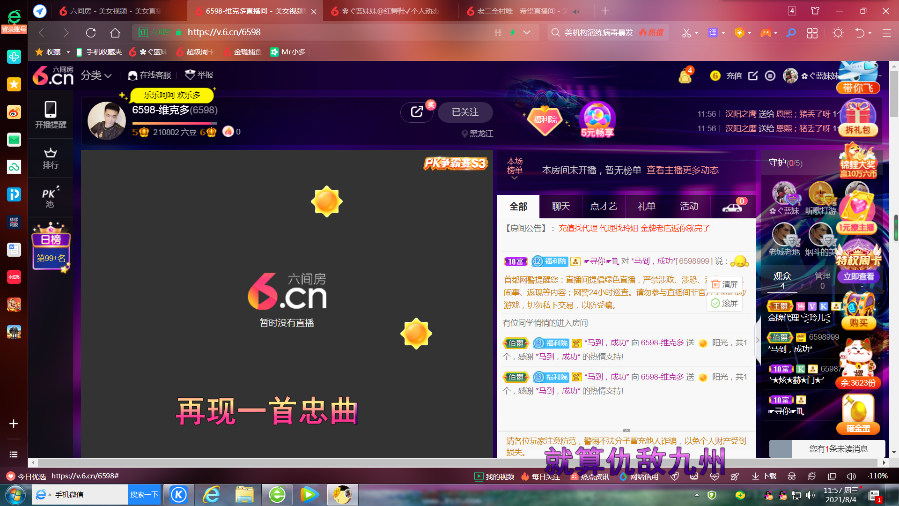
Task: Select the 管理 audience tab
Action: [823, 280]
